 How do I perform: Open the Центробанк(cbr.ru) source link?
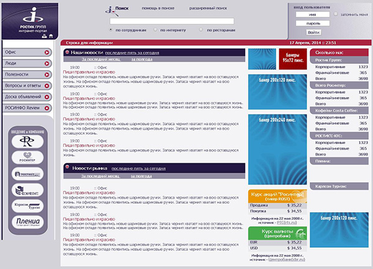click(287, 260)
